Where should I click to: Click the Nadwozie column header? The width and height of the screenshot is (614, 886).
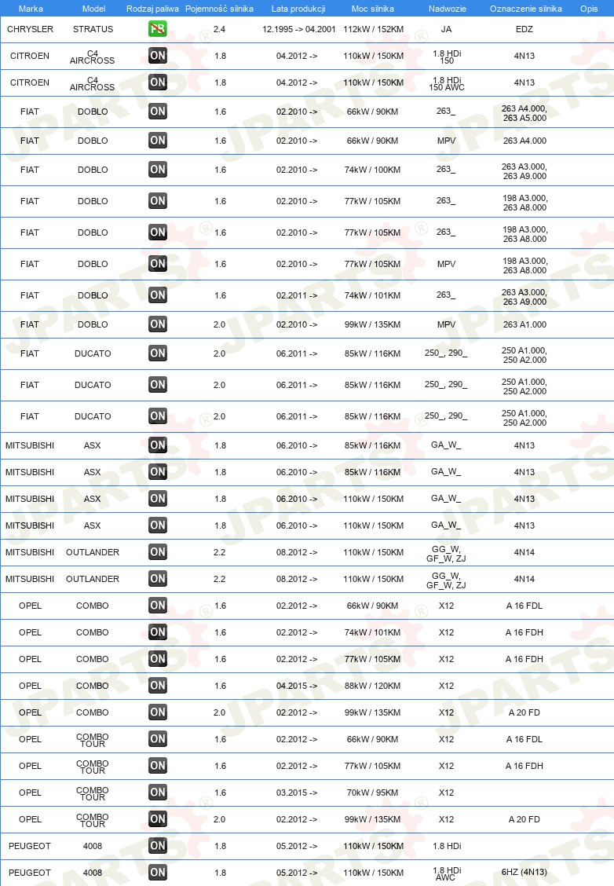(x=448, y=9)
